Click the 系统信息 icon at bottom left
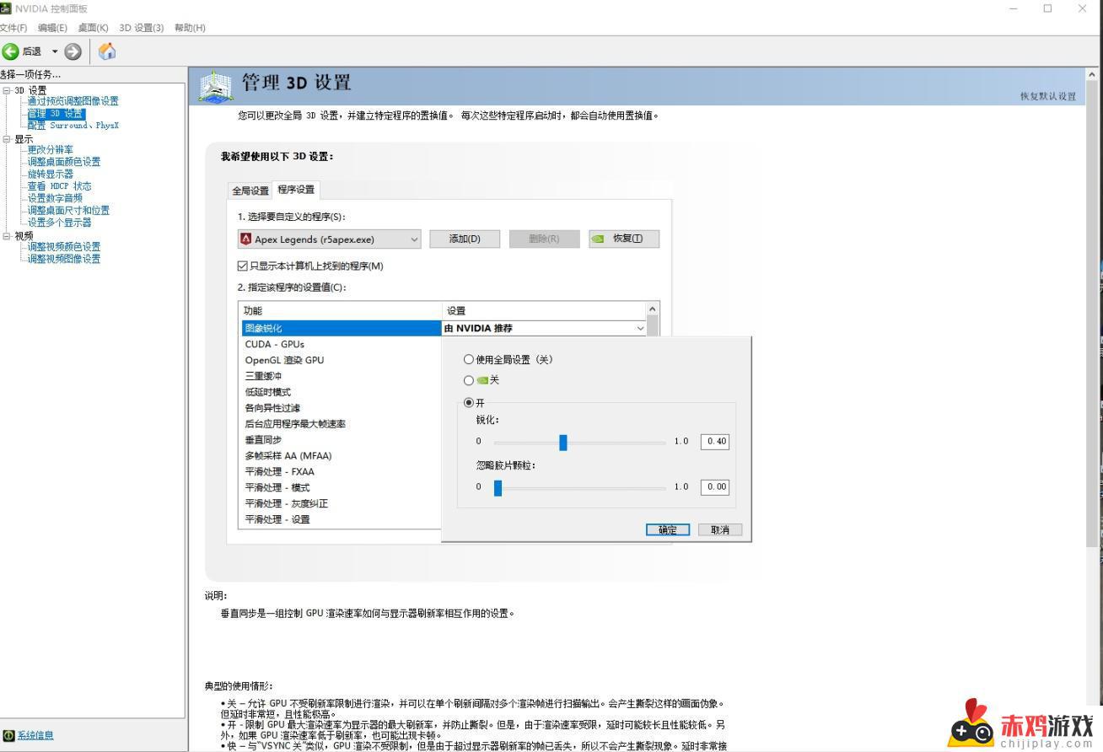Viewport: 1103px width, 752px height. coord(8,735)
